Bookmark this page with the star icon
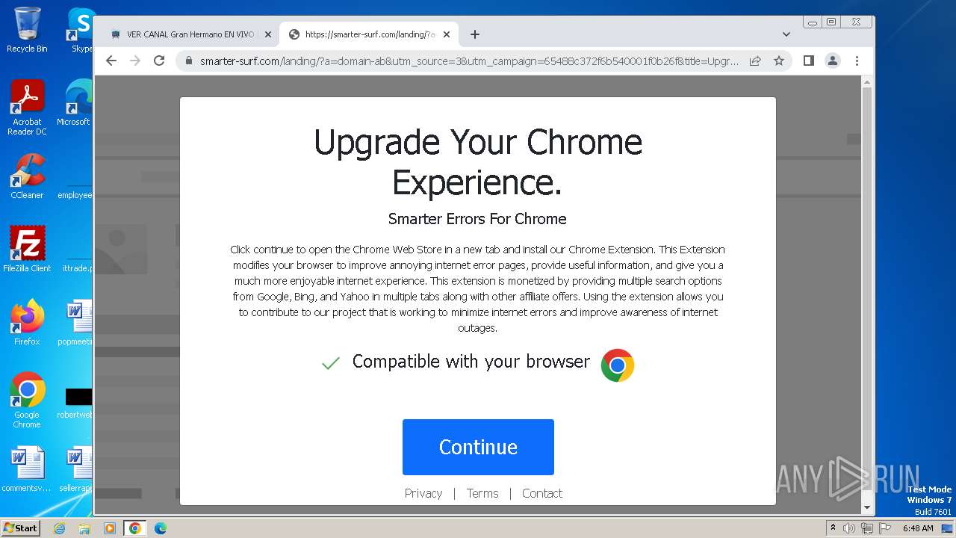Viewport: 956px width, 538px height. coord(779,61)
